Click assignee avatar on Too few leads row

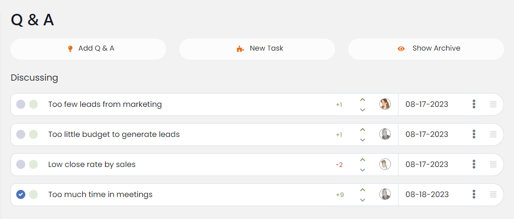tap(385, 104)
